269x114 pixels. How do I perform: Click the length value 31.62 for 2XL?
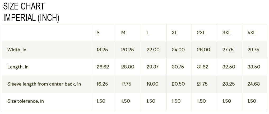203,67
